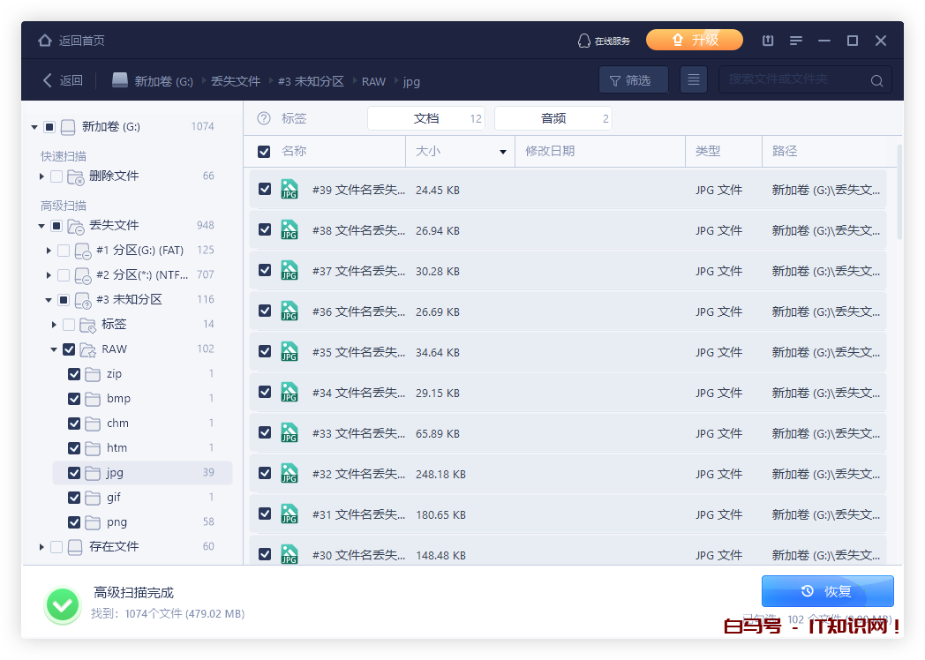Open the 大小 sort dropdown arrow

[x=502, y=151]
